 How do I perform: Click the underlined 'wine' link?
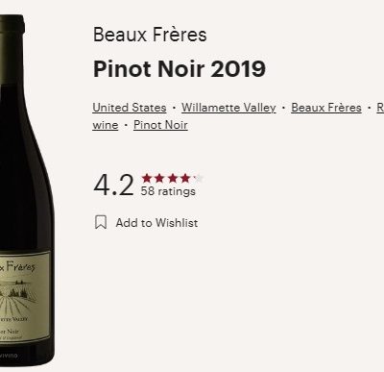[x=106, y=125]
